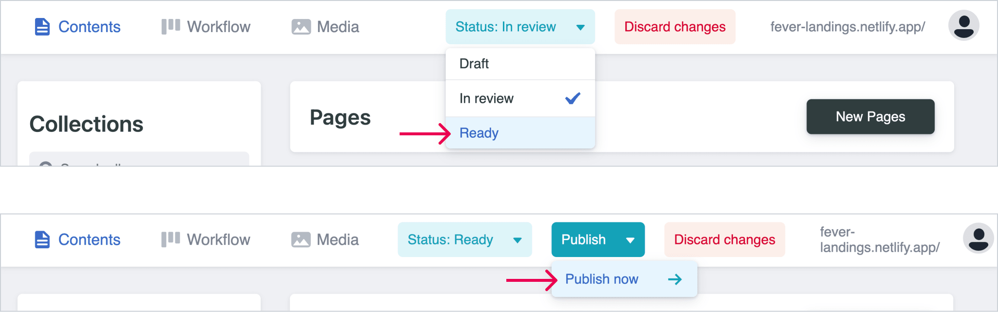998x312 pixels.
Task: Choose Ready from the status menu
Action: [520, 133]
